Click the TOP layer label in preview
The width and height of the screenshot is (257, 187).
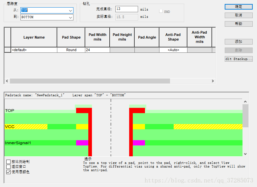(x=10, y=110)
